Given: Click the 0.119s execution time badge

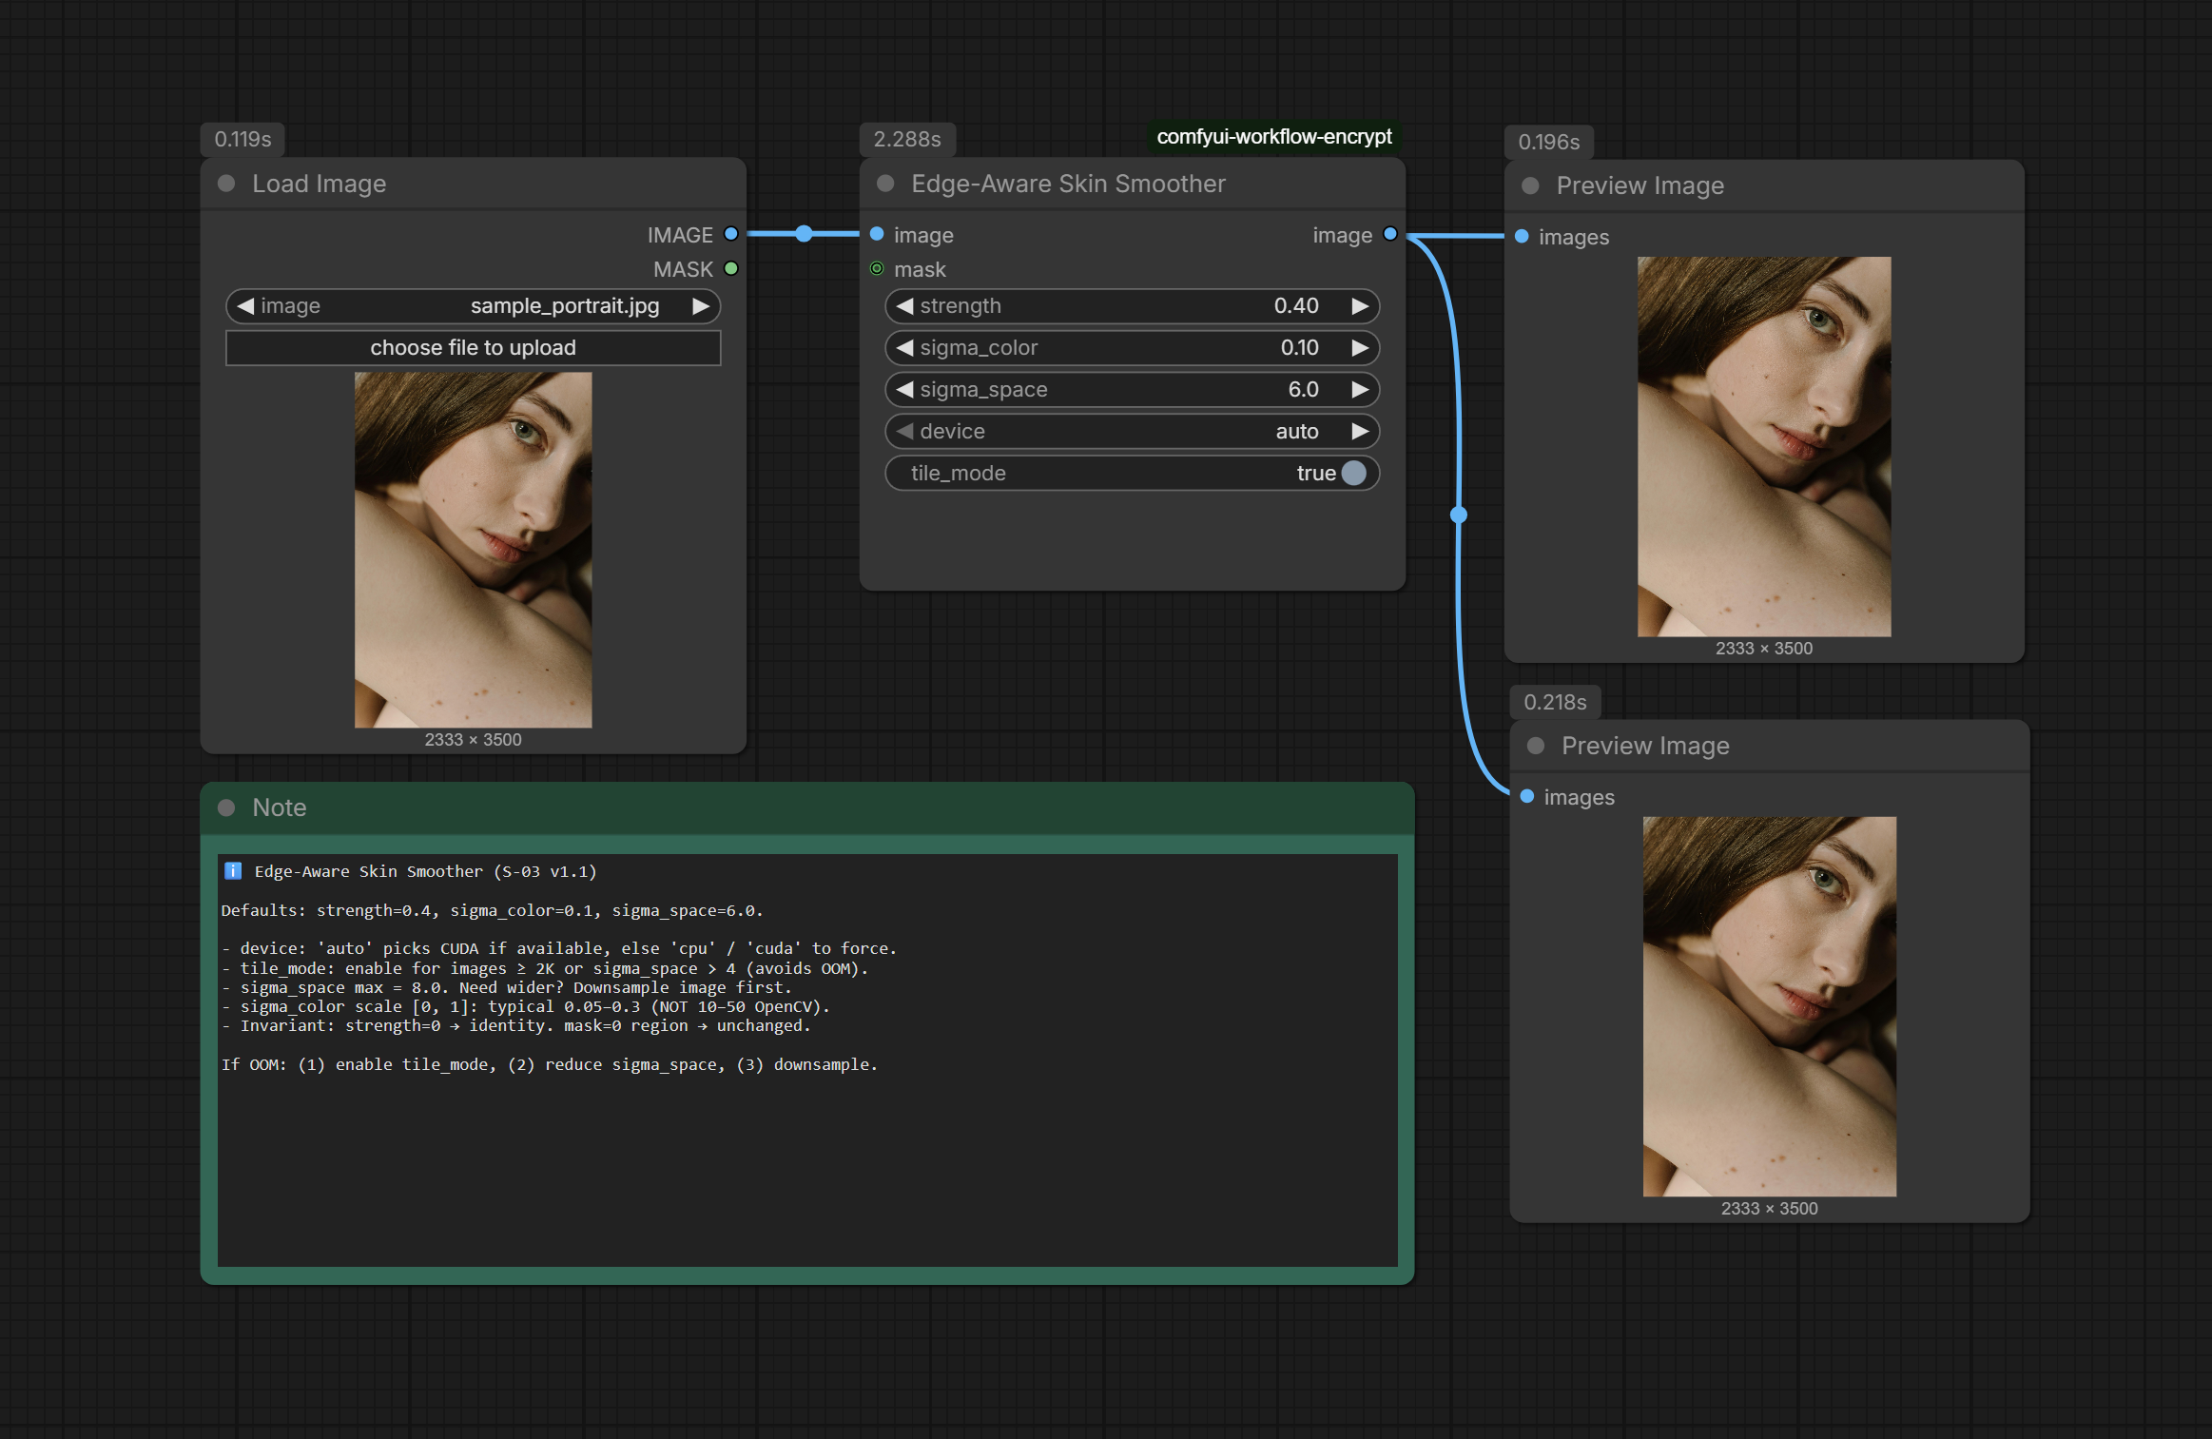Looking at the screenshot, I should click(x=243, y=140).
